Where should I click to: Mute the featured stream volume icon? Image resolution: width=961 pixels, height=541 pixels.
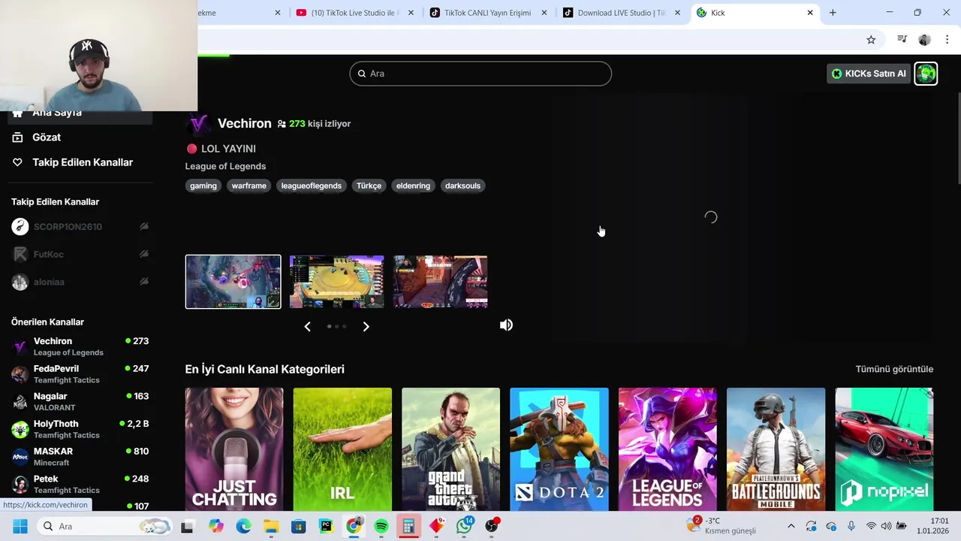pos(507,325)
